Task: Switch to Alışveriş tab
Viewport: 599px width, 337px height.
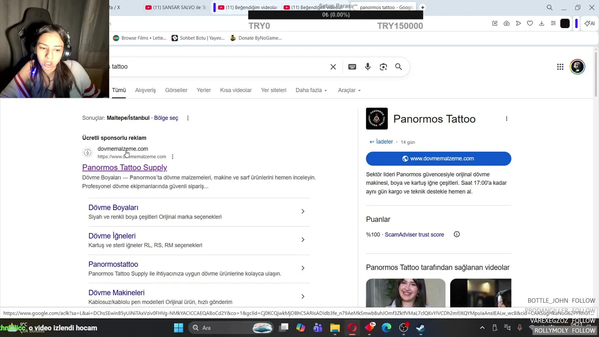Action: [x=146, y=90]
